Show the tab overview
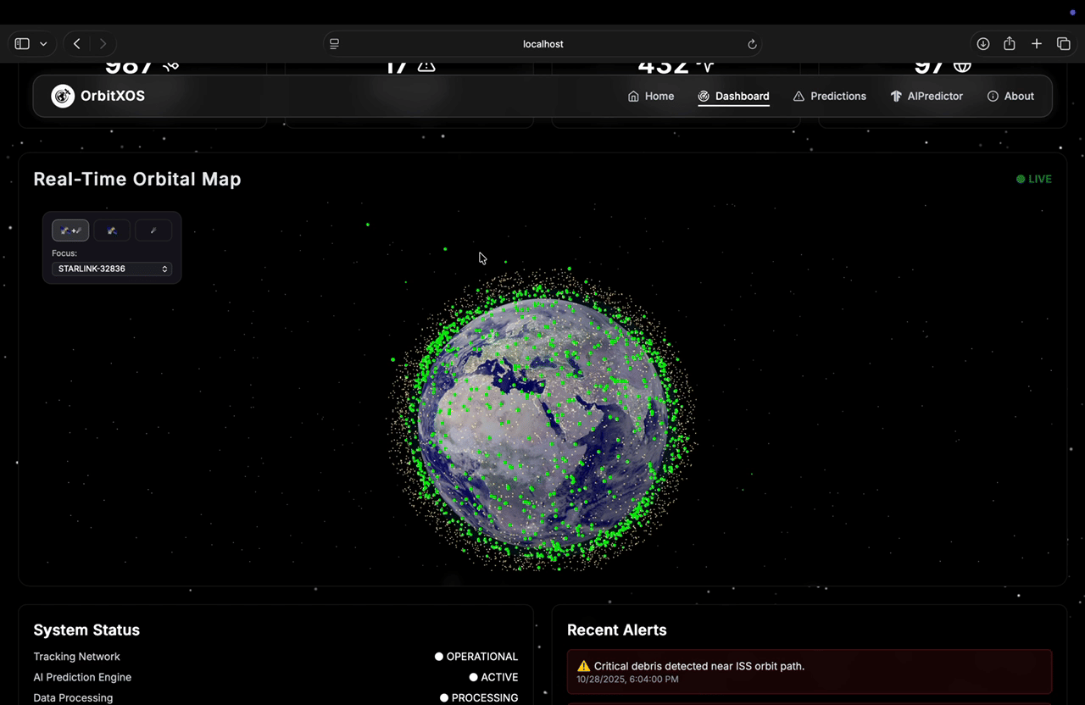 [x=1063, y=44]
